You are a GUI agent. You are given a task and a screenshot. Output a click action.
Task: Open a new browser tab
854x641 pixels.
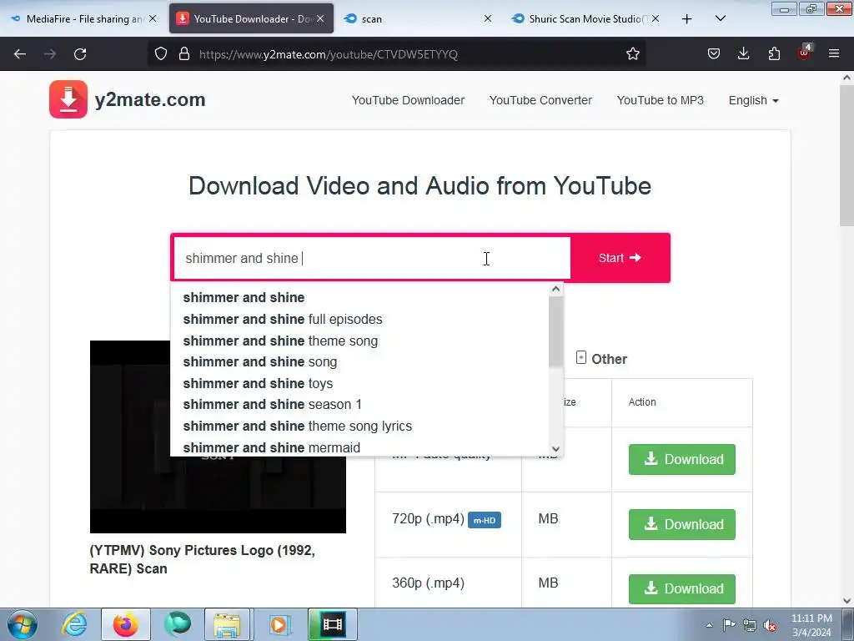(x=687, y=19)
